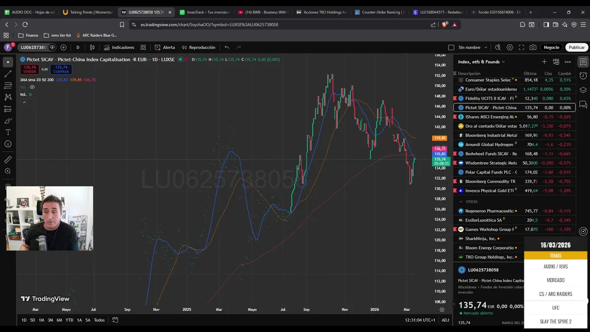
Task: Open the ARC Raiders Blue G... bookmark
Action: (96, 35)
